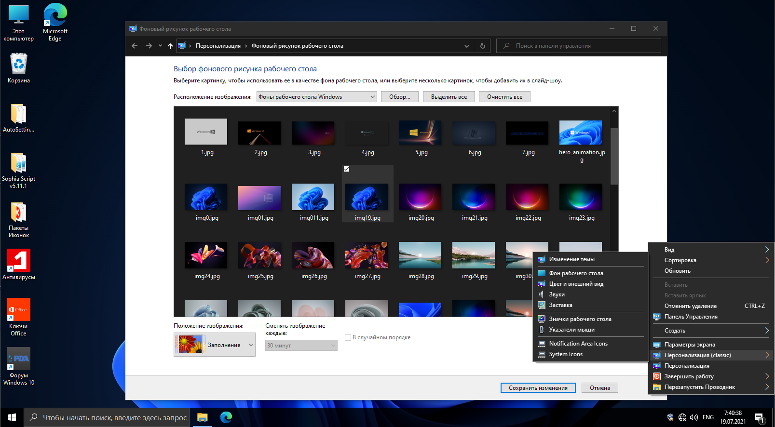
Task: Open the notification center icon
Action: [x=759, y=417]
